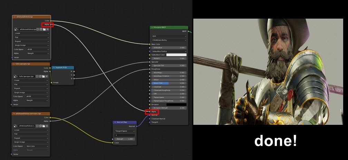This screenshot has height=160, width=348.
Task: Collapse the whiskers norm image node
Action: (14, 113)
